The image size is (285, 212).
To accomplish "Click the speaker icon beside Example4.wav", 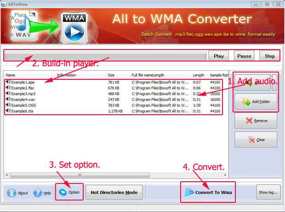I will point(8,100).
